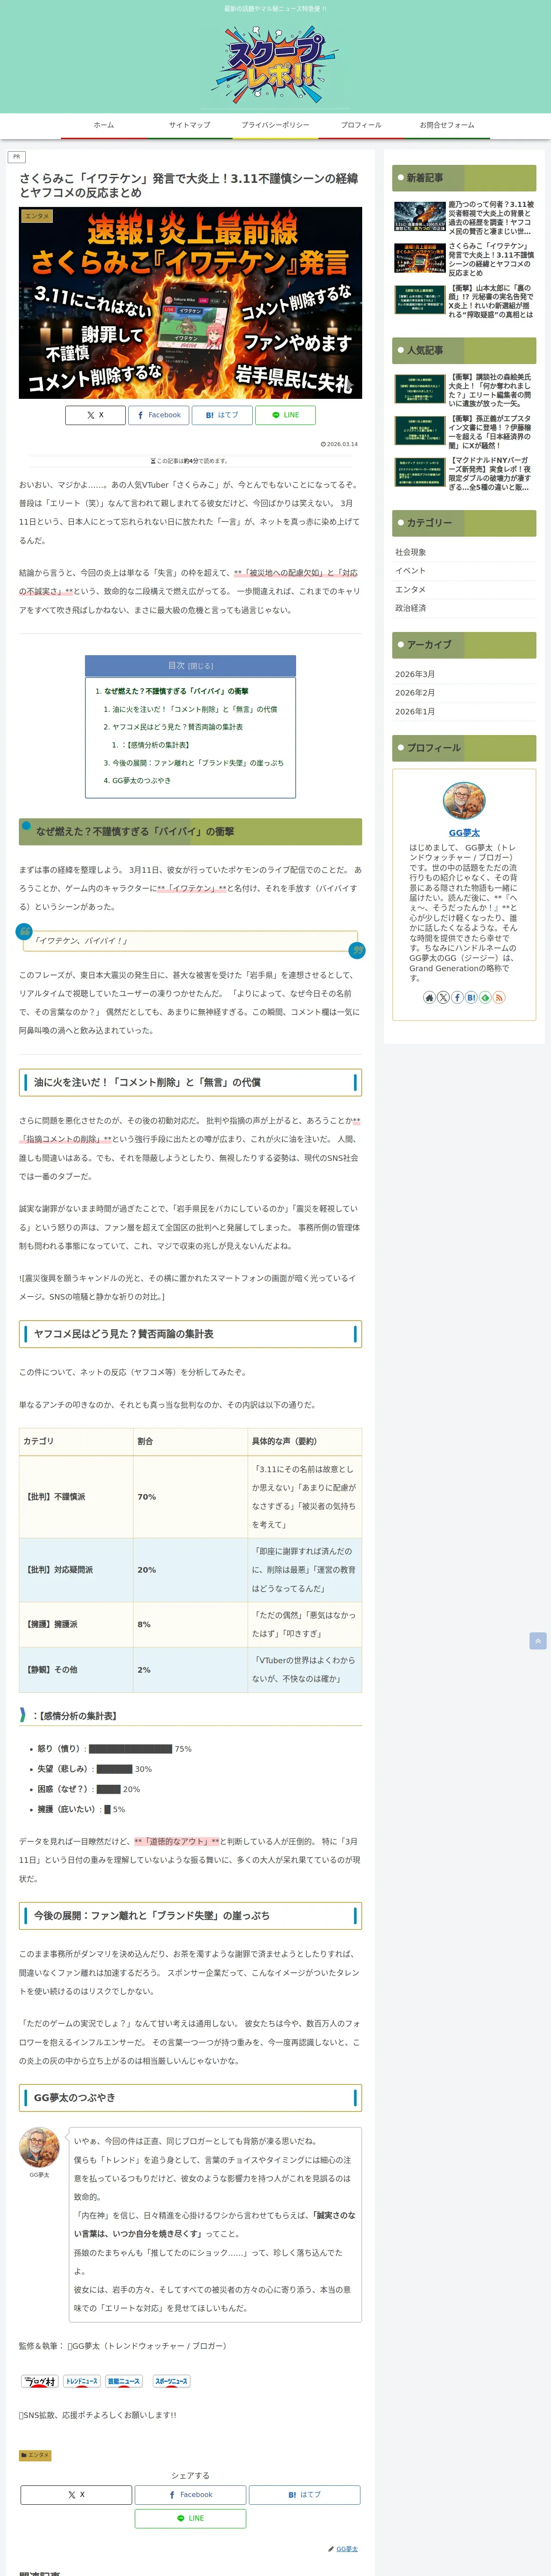The height and width of the screenshot is (2576, 551).
Task: Open the マクドナルドNYバーガーズ popular article
Action: (x=464, y=474)
